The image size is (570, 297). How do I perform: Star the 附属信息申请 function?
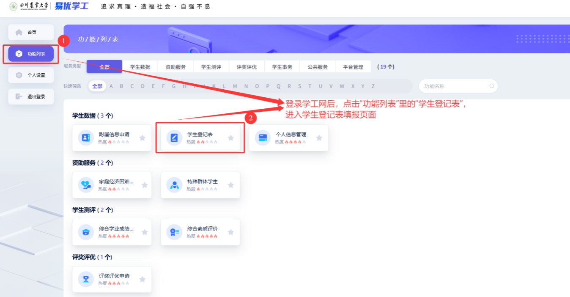point(142,138)
